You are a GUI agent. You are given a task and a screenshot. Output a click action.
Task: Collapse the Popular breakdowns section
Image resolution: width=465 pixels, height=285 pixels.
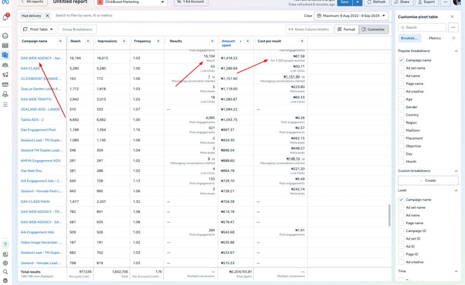coord(456,51)
